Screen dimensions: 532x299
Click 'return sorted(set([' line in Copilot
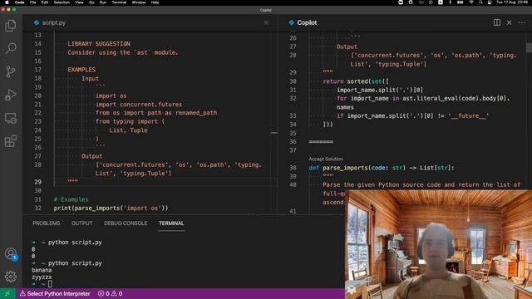[356, 81]
